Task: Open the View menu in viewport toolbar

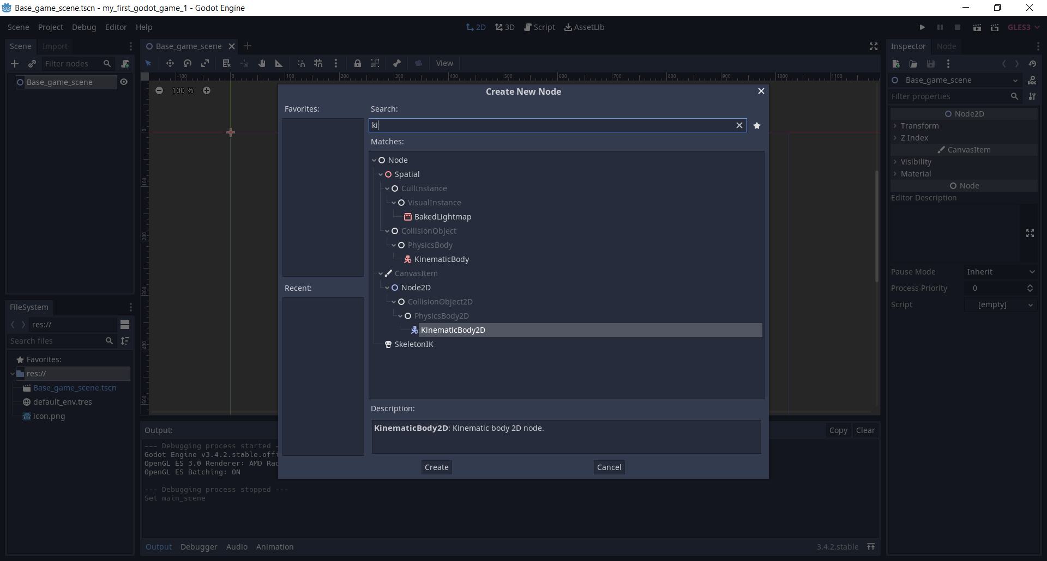Action: click(x=444, y=63)
